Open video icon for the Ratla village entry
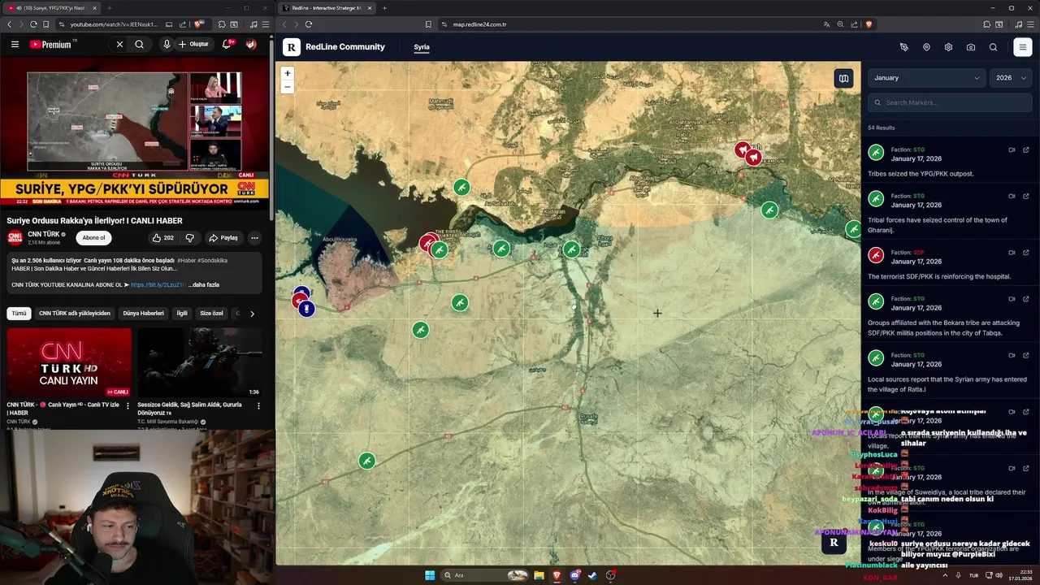Viewport: 1040px width, 585px height. click(x=1012, y=355)
